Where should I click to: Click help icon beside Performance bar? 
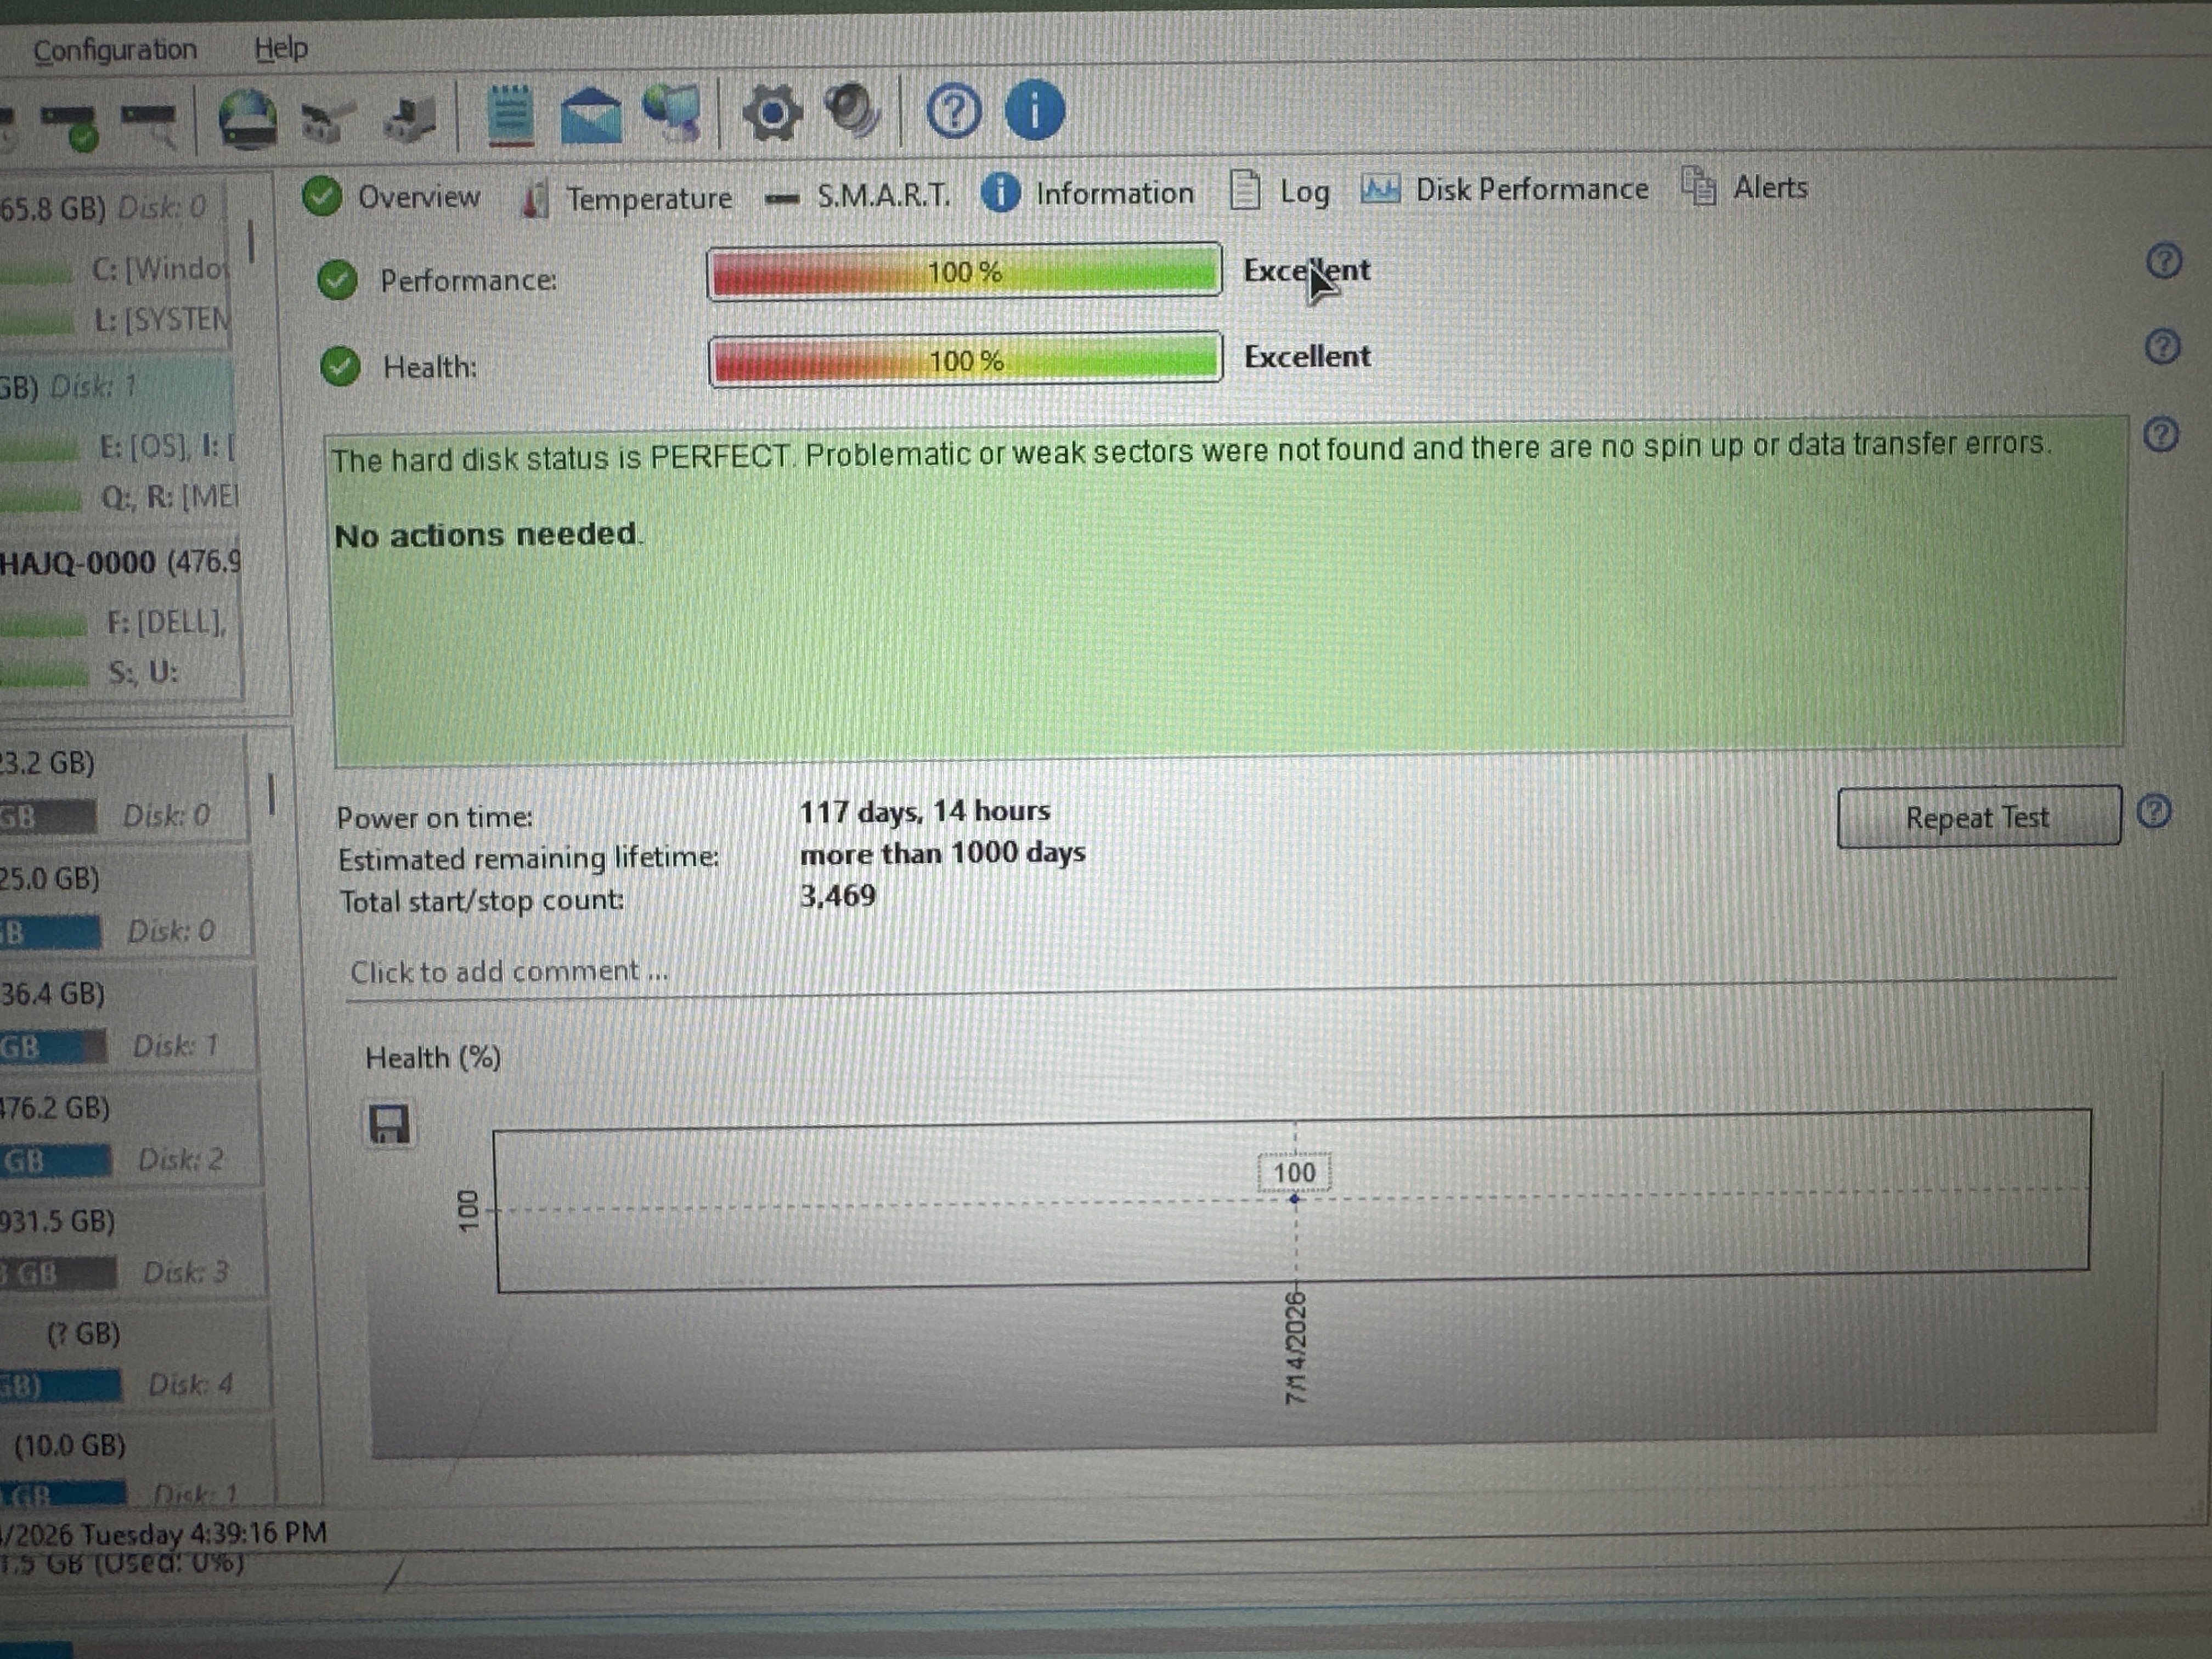2164,262
